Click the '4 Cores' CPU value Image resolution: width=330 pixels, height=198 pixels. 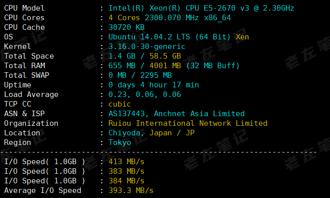(x=124, y=18)
